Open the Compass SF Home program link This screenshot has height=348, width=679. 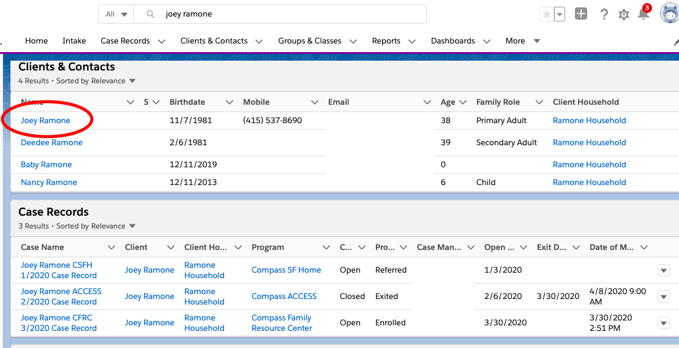pos(286,270)
